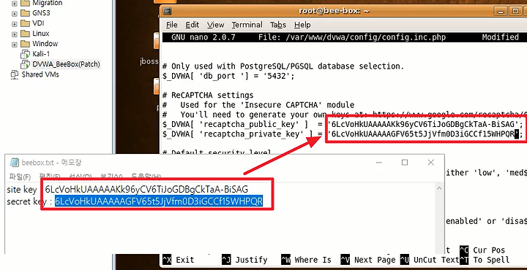Viewport: 527px width, 270px height.
Task: Click the site key value in Notepad
Action: (146, 190)
